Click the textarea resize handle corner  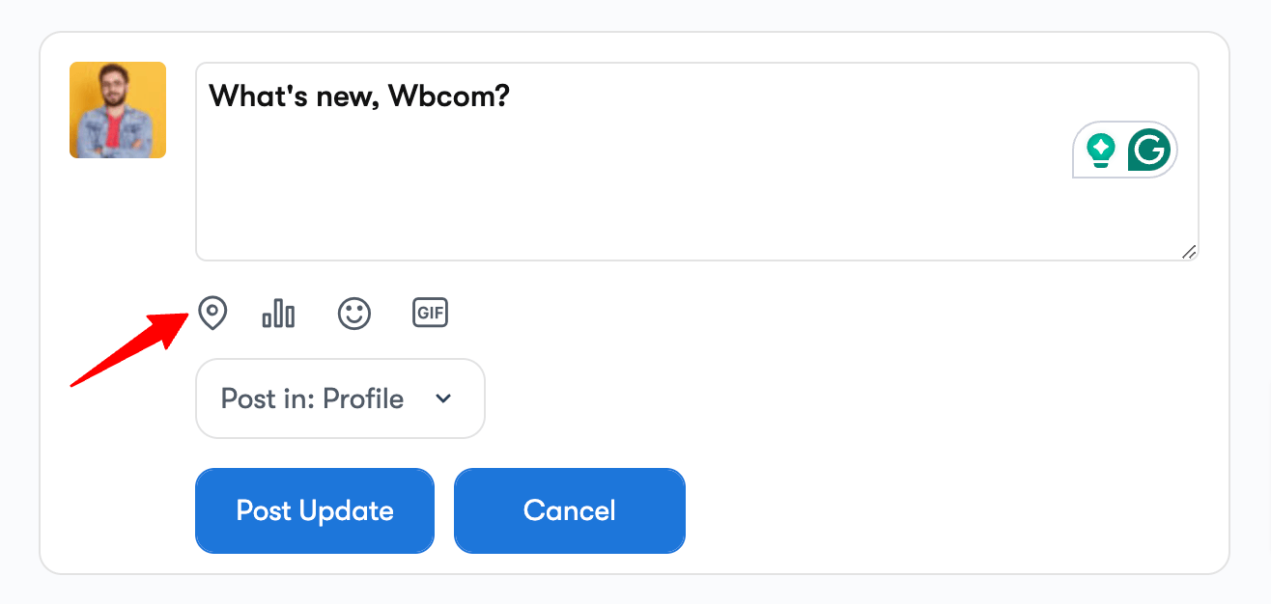[1189, 252]
